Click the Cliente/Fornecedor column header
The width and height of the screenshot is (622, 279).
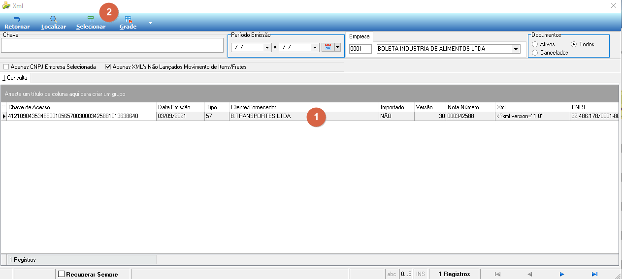pyautogui.click(x=304, y=107)
